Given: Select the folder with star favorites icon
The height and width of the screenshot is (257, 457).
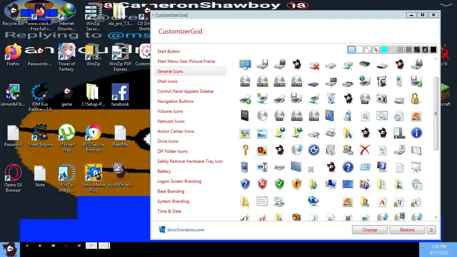Looking at the screenshot, I should [x=245, y=201].
